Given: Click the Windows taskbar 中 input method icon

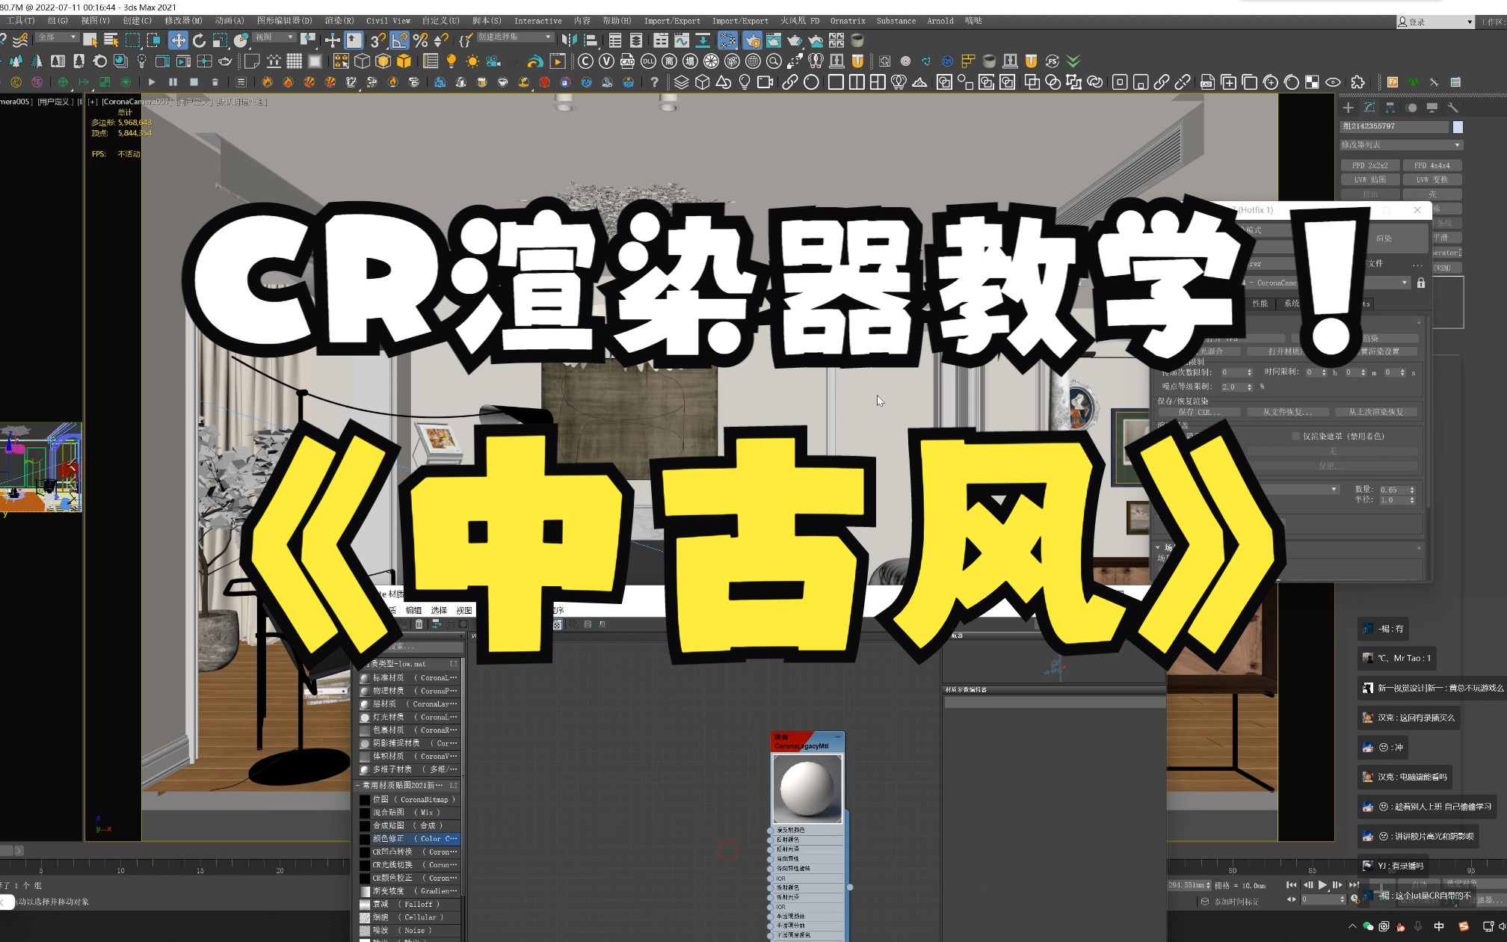Looking at the screenshot, I should coord(1439,926).
